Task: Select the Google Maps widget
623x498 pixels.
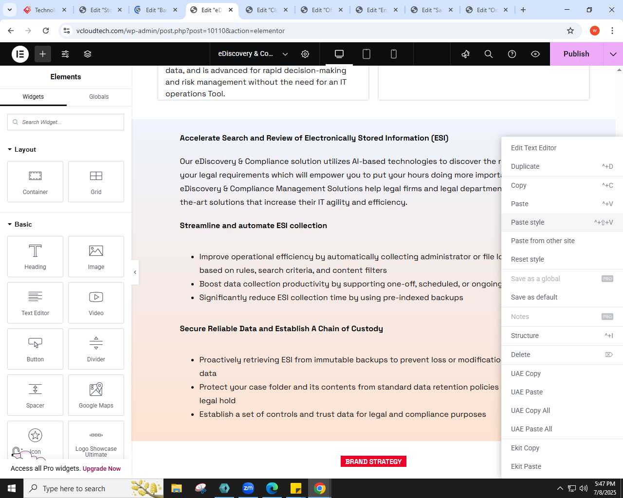Action: 96,395
